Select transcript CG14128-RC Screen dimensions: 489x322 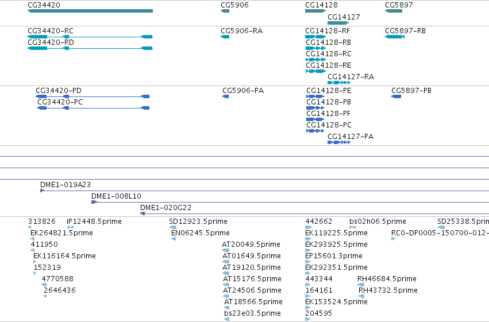click(329, 54)
